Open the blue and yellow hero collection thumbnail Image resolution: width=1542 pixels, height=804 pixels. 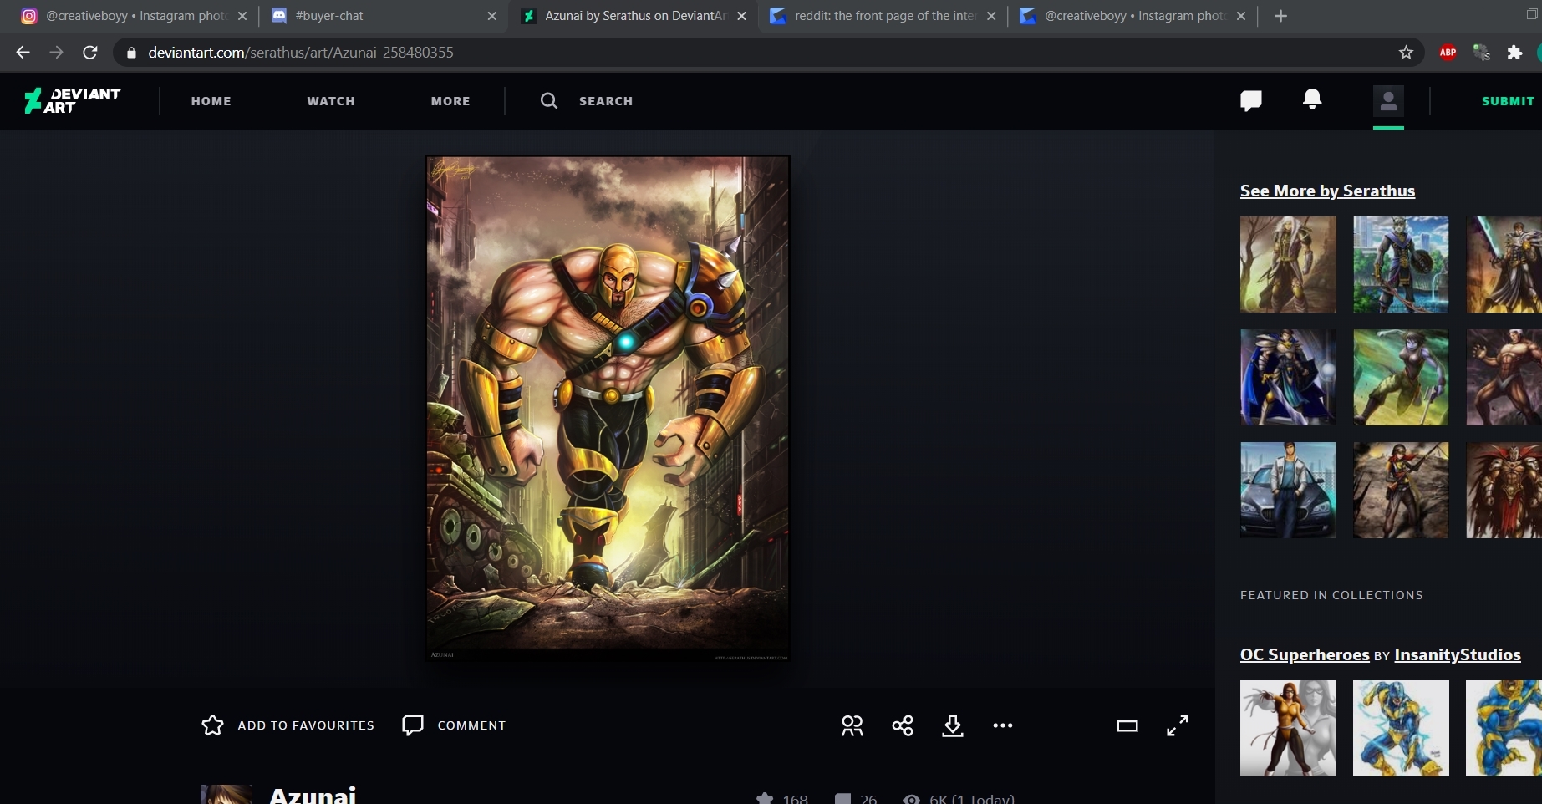(1401, 728)
